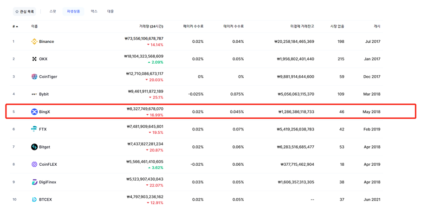The height and width of the screenshot is (208, 422).
Task: Click FTX taker fee 0.07%
Action: click(238, 129)
